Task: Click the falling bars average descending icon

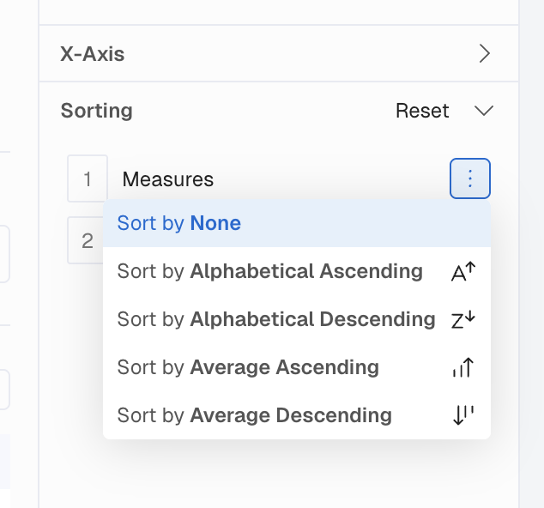Action: pos(463,415)
